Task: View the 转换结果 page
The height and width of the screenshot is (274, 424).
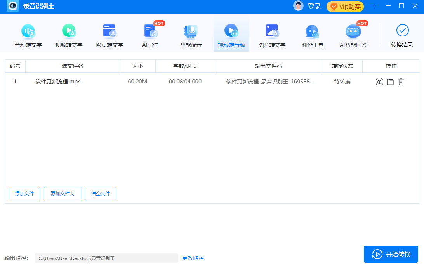Action: tap(402, 35)
